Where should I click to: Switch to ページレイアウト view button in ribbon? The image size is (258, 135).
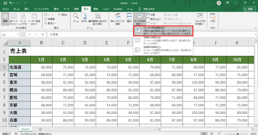23,19
